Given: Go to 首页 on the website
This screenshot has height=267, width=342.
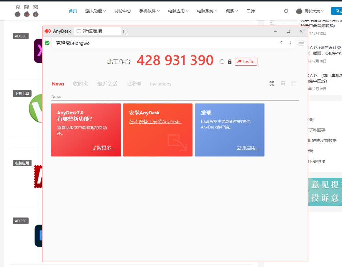Looking at the screenshot, I should click(x=73, y=11).
